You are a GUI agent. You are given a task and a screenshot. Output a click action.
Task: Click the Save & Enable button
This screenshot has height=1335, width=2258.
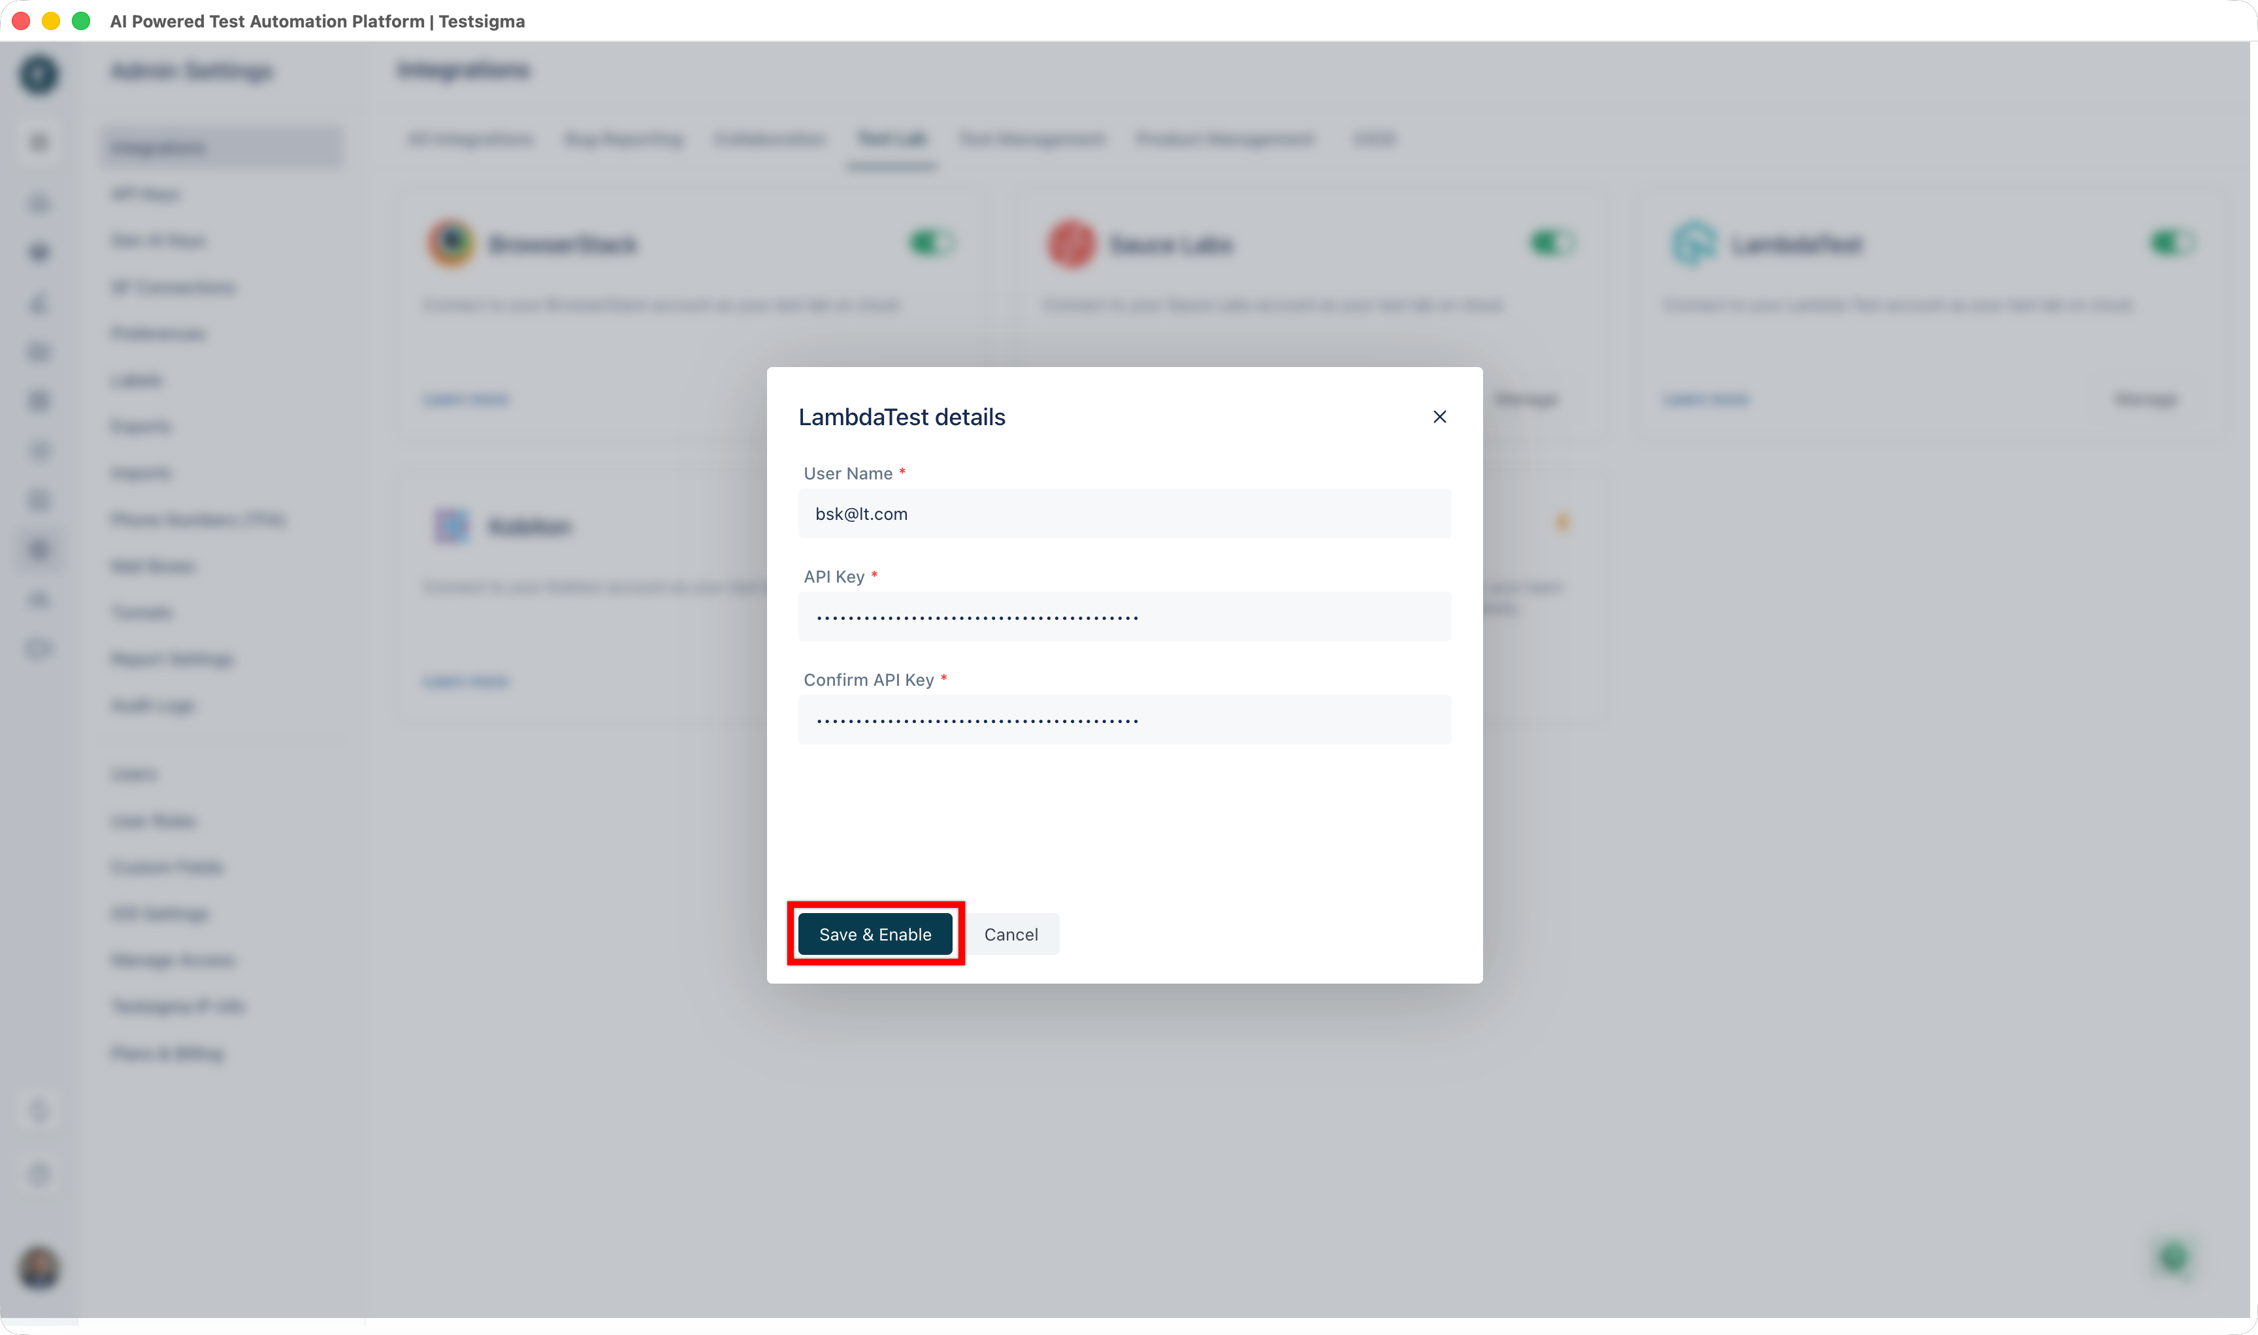pos(875,934)
